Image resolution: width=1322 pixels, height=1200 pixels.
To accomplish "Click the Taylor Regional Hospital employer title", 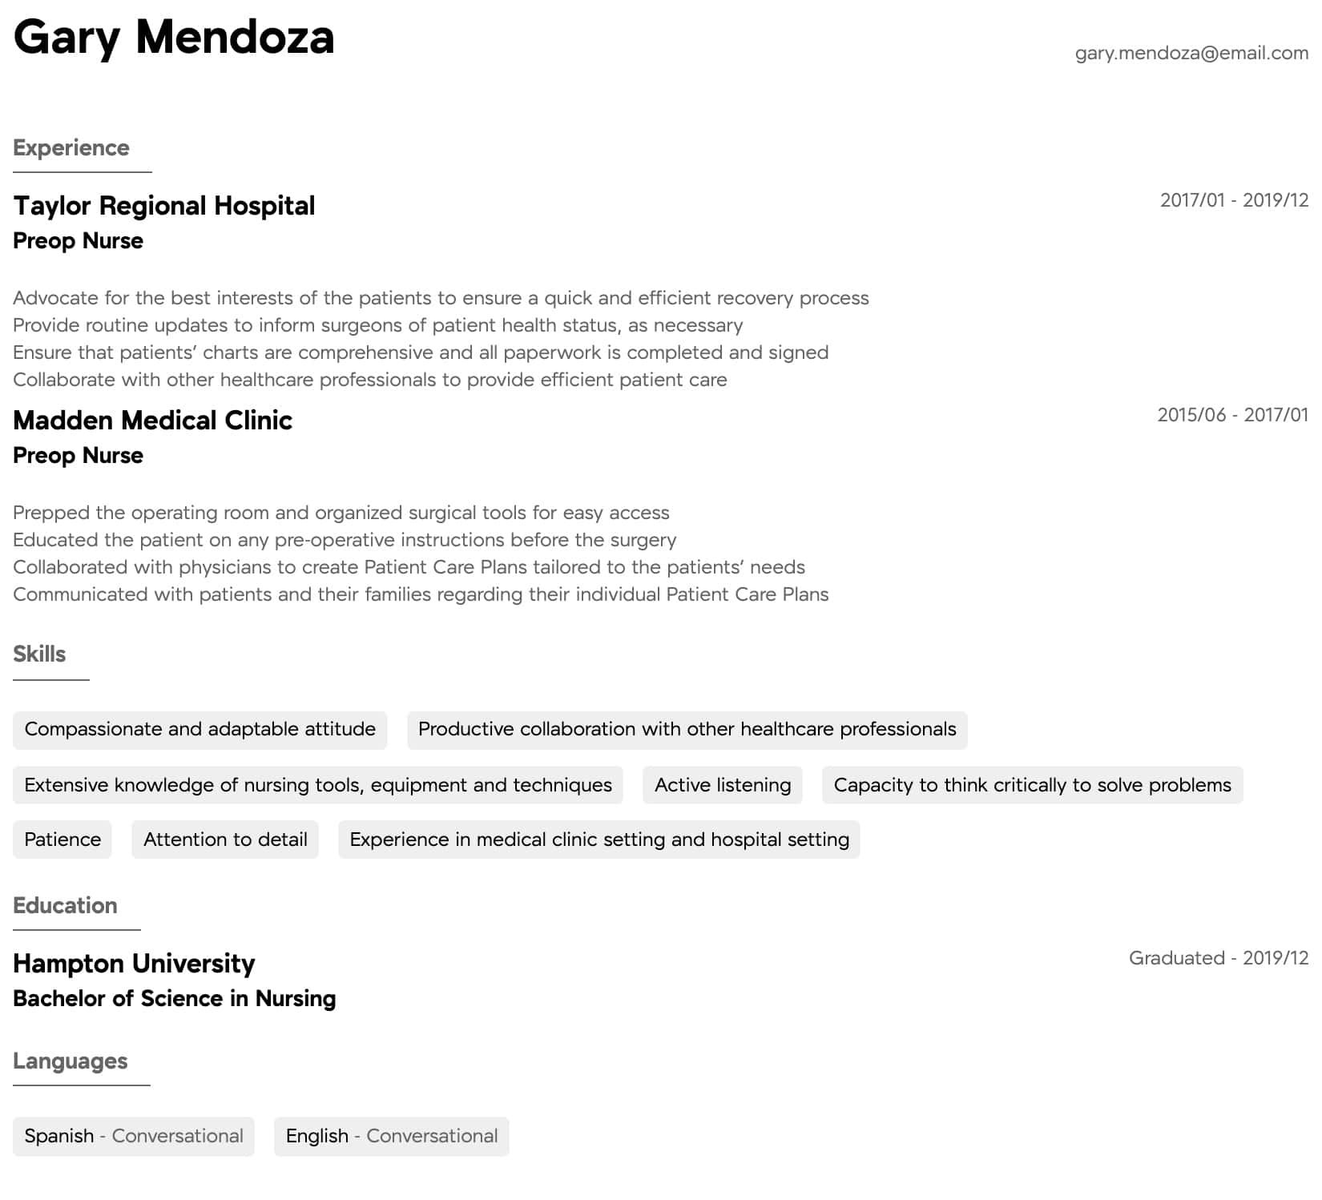I will click(164, 206).
